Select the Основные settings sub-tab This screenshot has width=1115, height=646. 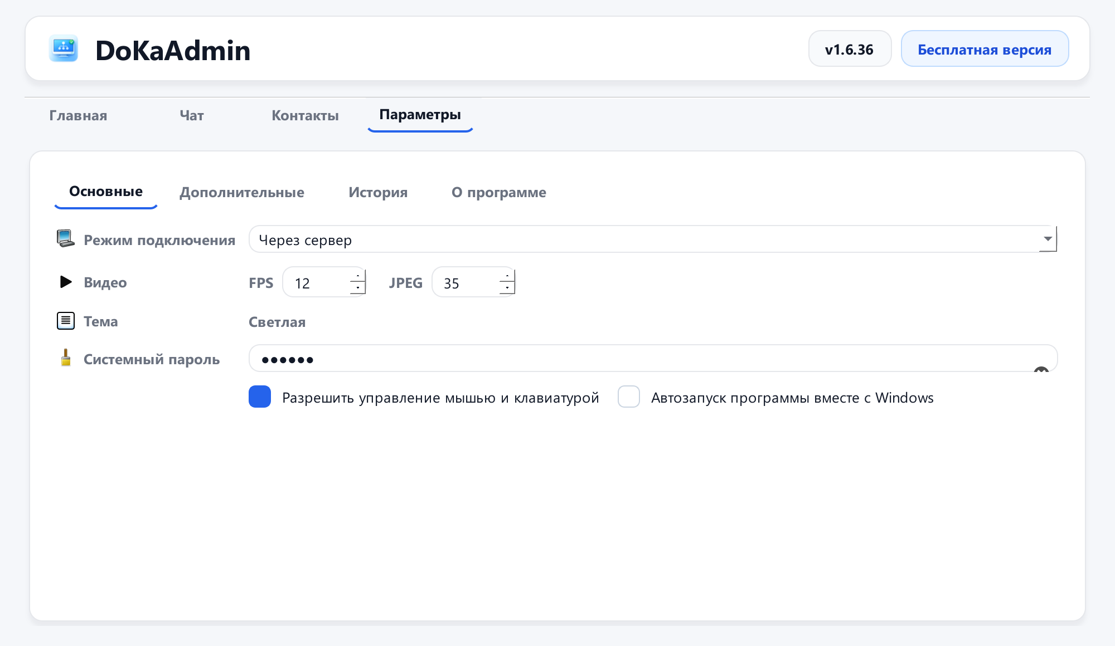coord(106,192)
